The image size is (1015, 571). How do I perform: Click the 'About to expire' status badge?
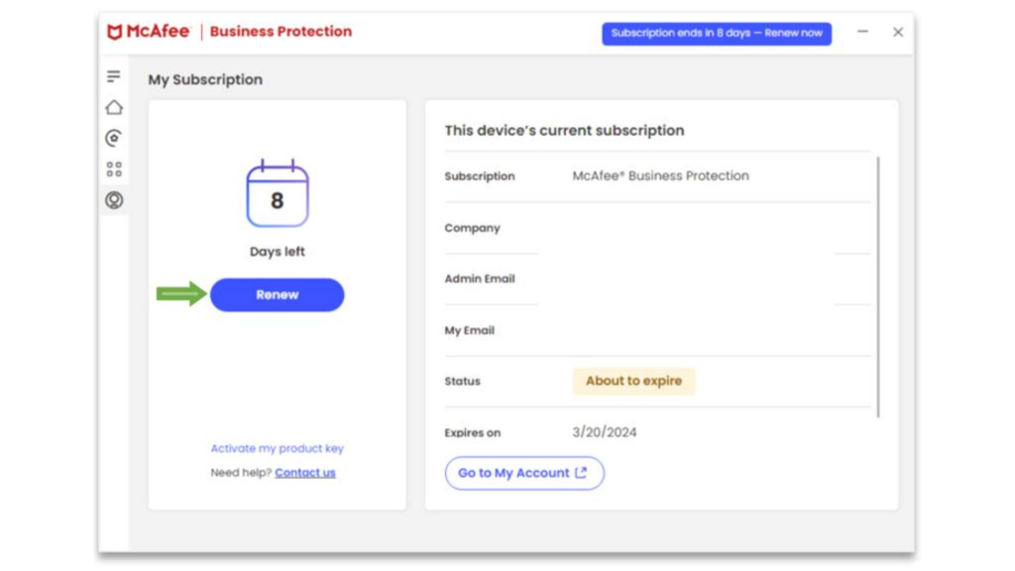(633, 381)
